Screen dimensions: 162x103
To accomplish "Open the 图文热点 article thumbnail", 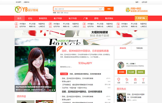I will 121,97.
